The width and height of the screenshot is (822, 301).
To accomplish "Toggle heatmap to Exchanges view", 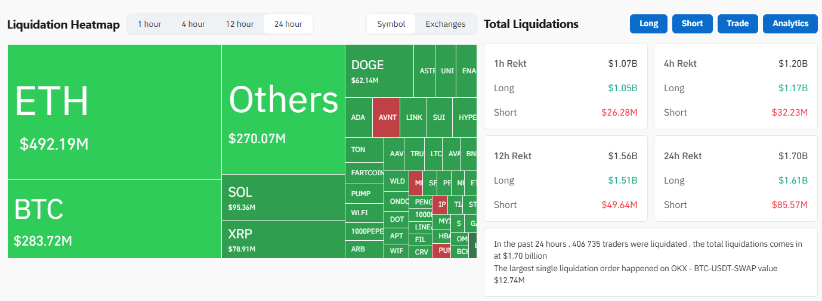I will click(446, 24).
